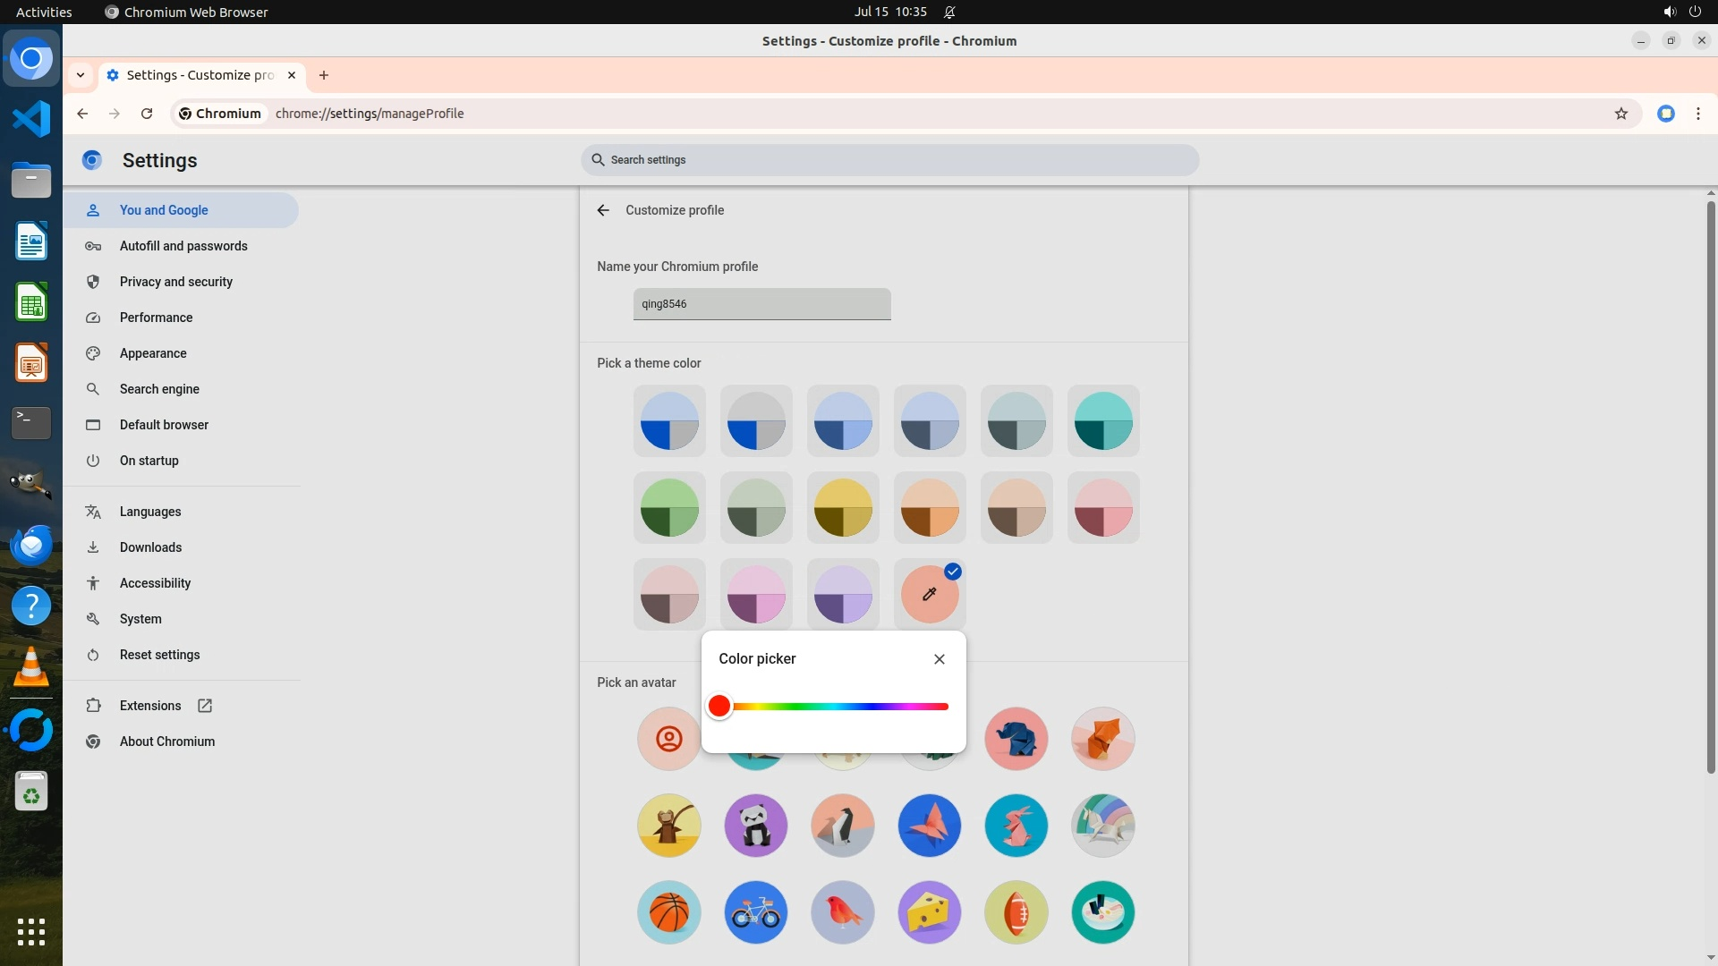Pick the purple theme color swatch
This screenshot has height=966, width=1718.
point(842,595)
